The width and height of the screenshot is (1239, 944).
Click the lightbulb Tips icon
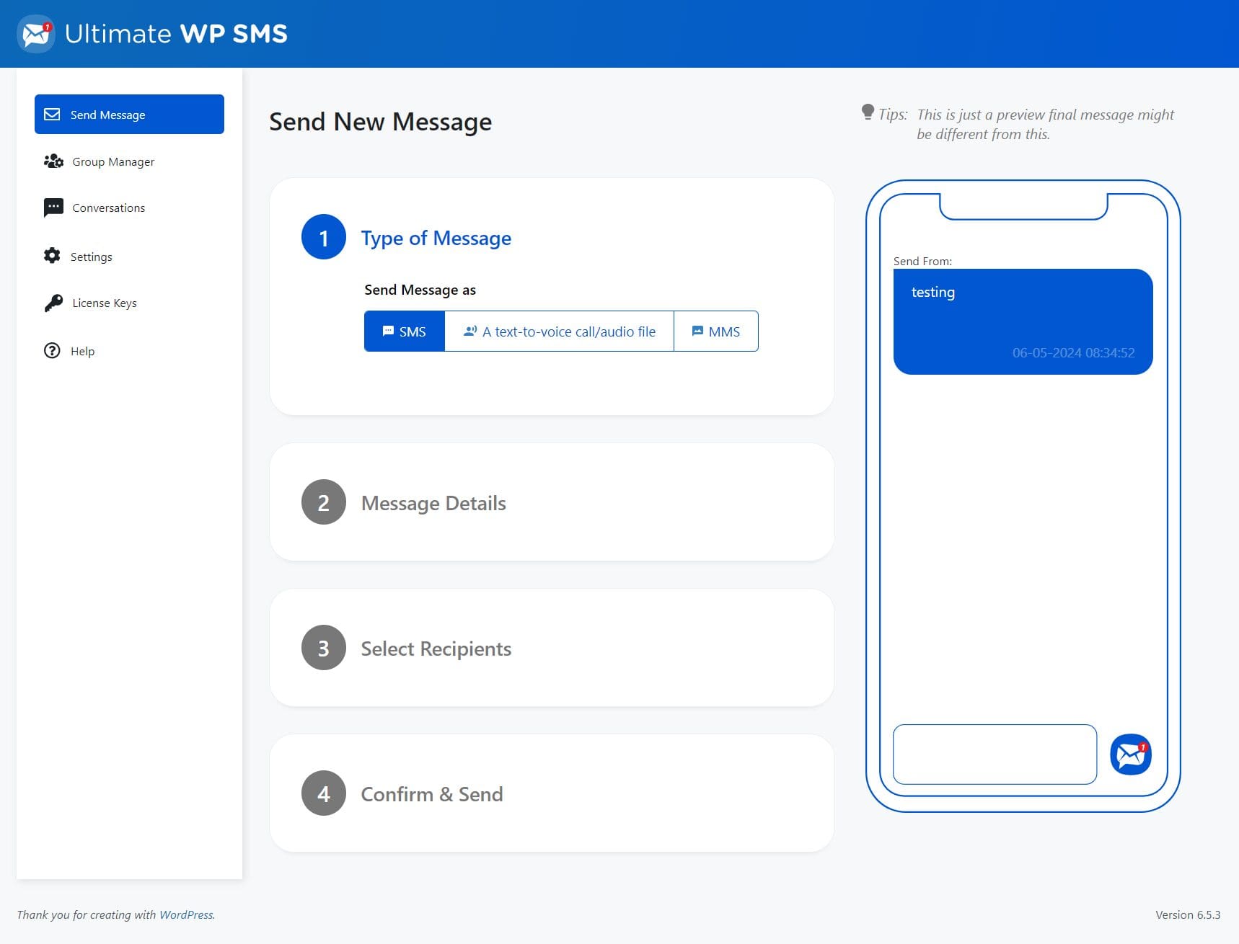868,112
